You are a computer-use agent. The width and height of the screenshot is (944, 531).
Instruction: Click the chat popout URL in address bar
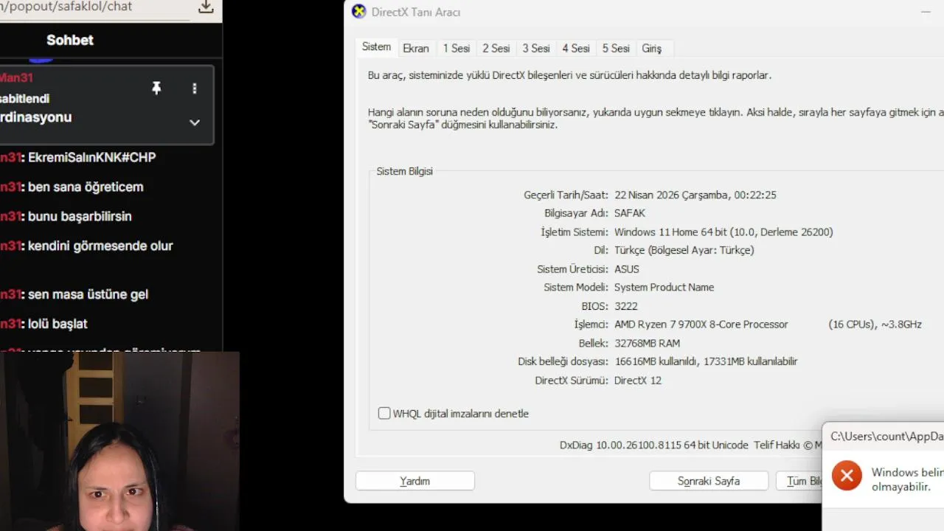click(66, 7)
